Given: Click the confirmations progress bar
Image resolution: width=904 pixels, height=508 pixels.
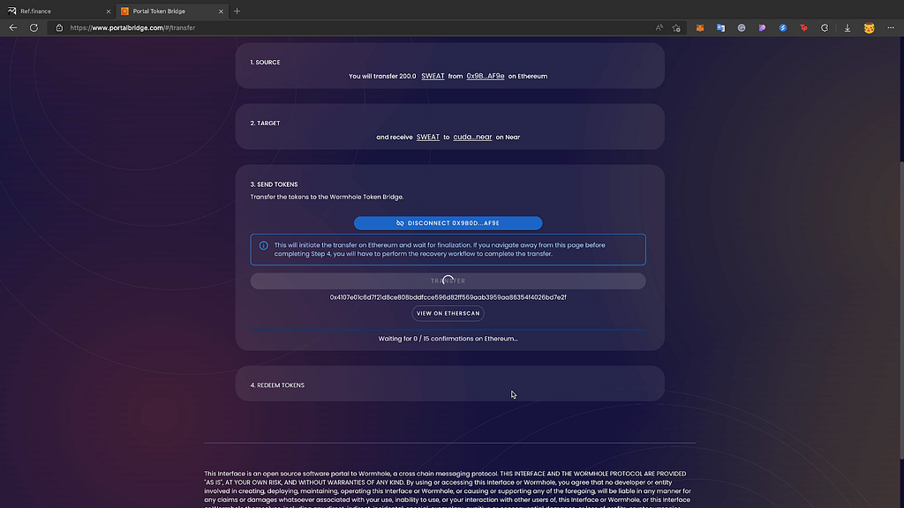Looking at the screenshot, I should (x=448, y=330).
